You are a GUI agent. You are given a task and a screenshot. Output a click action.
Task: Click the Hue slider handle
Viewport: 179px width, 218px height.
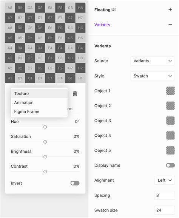(45, 127)
